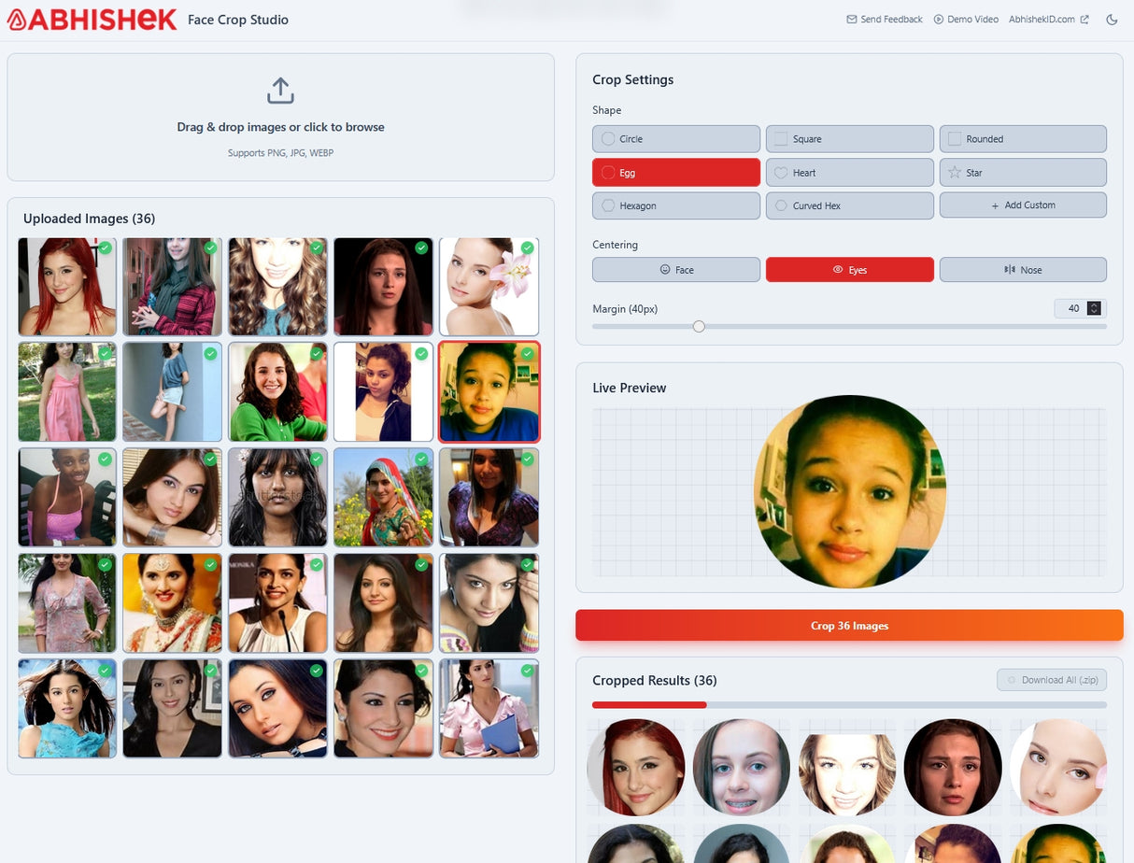Click the upload arrow icon

coord(280,90)
